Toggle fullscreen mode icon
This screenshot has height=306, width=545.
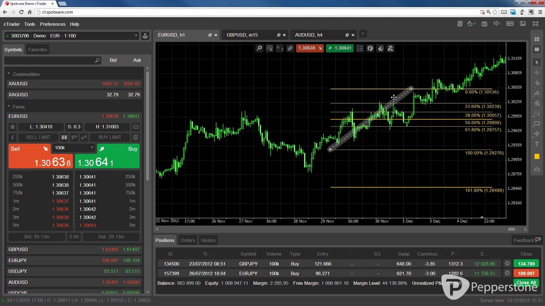click(x=536, y=24)
